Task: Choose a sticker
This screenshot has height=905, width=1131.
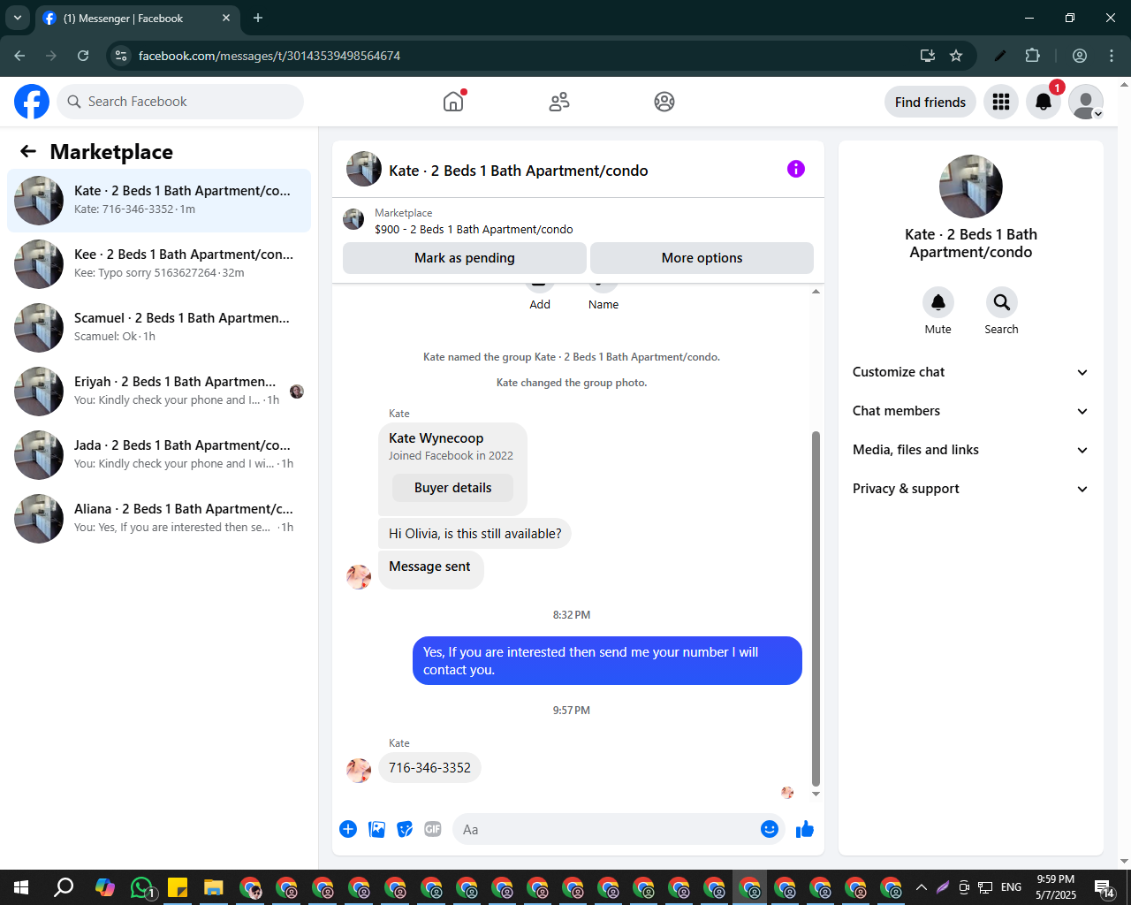Action: [x=405, y=829]
